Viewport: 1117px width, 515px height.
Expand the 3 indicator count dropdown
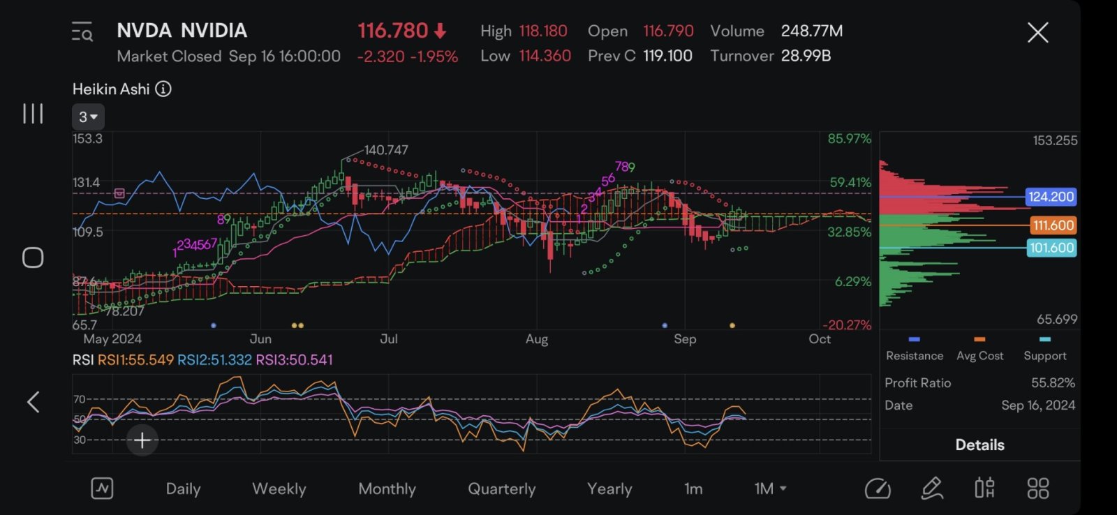88,117
